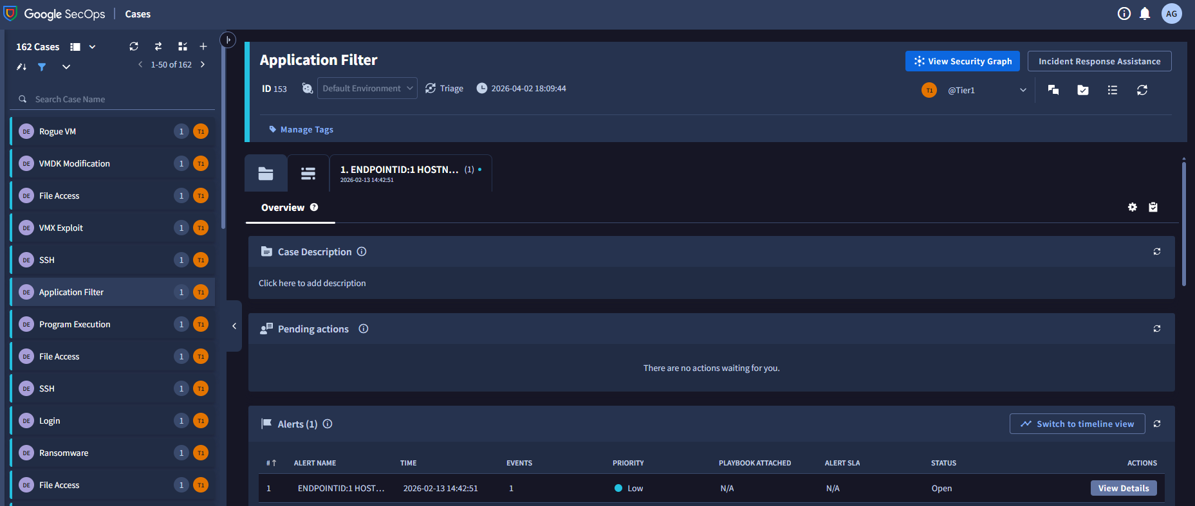Screen dimensions: 1195x506
Task: Click the sort cases pencil-arrow icon
Action: pos(21,67)
